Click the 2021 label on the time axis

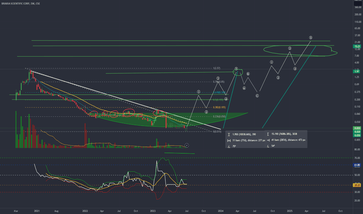[37, 211]
